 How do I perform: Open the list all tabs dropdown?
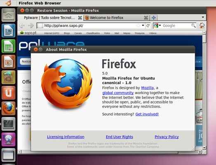pos(203,17)
